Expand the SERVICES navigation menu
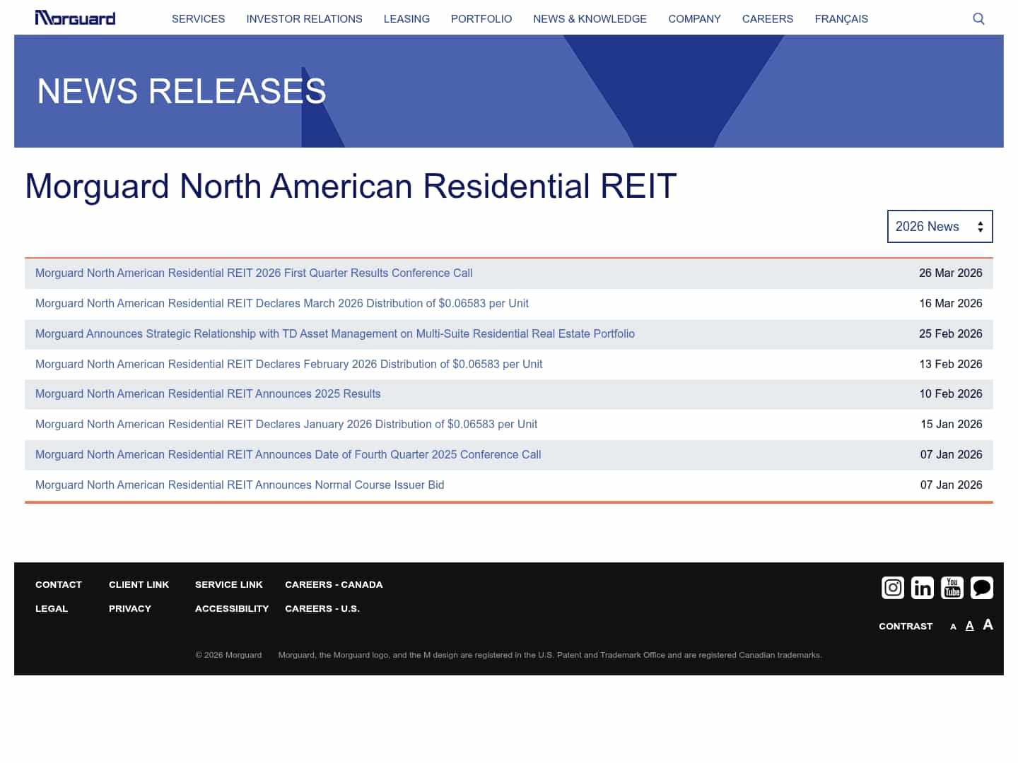This screenshot has width=1018, height=763. (x=198, y=19)
